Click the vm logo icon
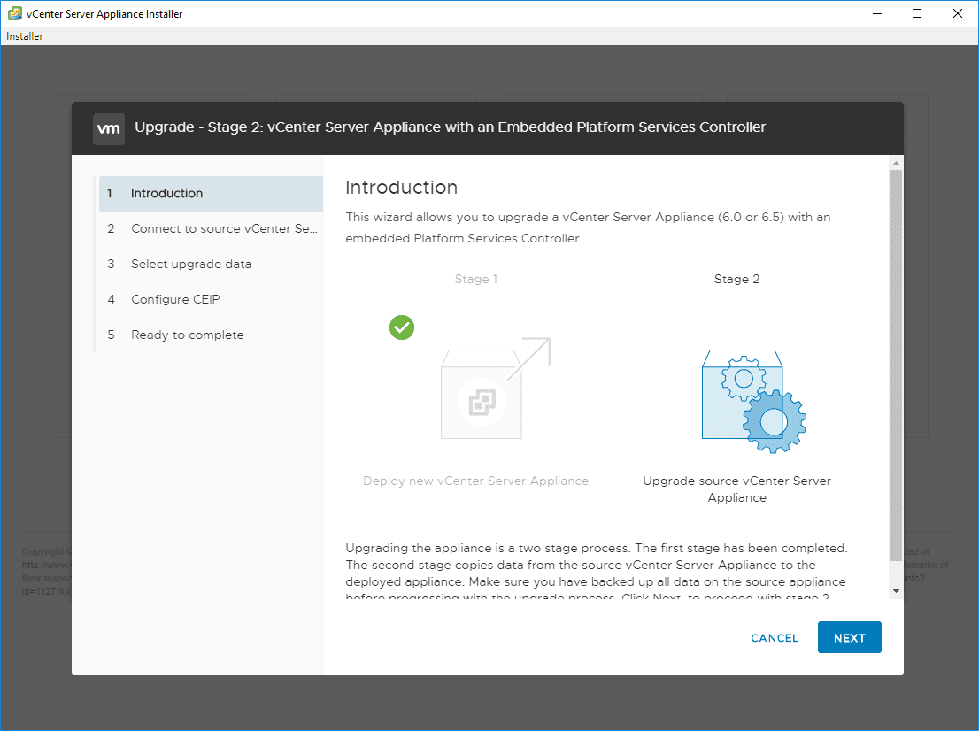 [109, 128]
